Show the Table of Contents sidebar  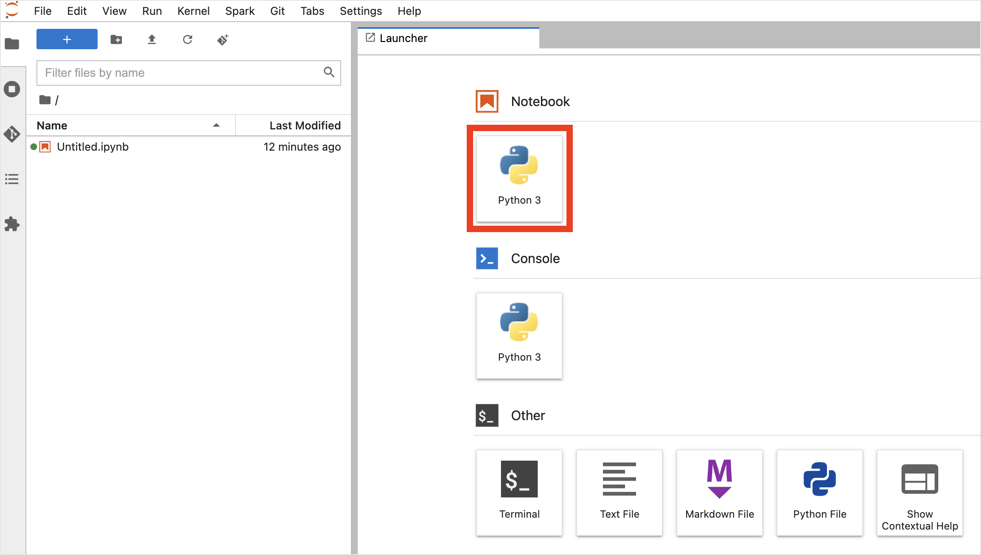click(12, 179)
